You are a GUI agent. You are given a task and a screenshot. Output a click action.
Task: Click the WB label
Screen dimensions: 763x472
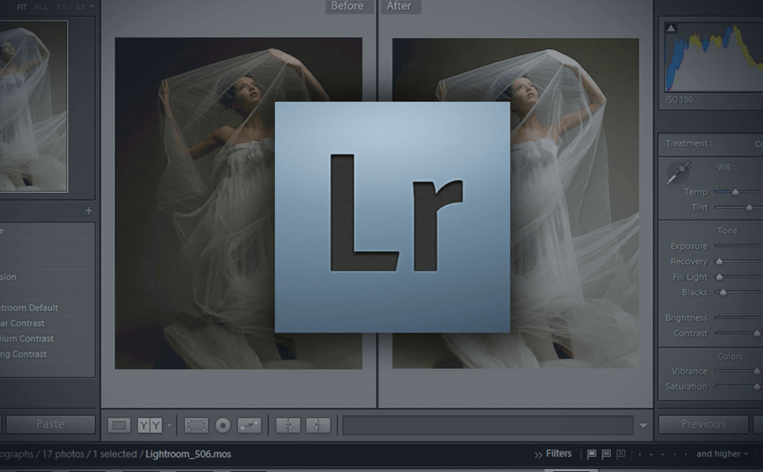(726, 167)
